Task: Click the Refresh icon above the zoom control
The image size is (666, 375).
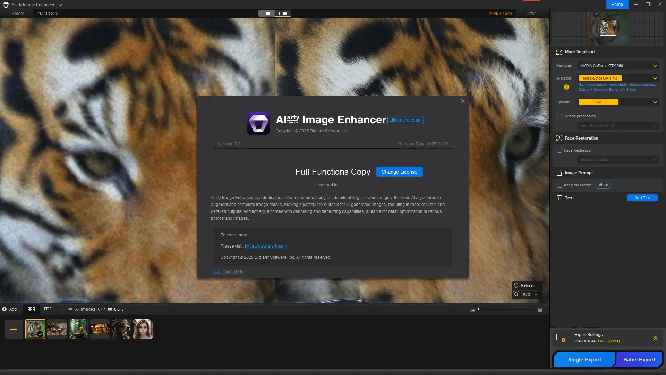Action: (516, 285)
